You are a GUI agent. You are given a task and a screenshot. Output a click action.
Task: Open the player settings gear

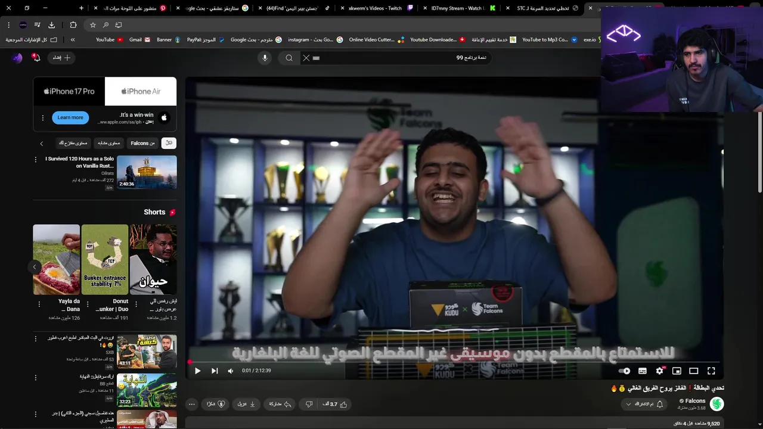tap(660, 371)
